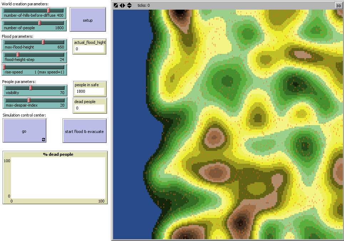344x241 pixels.
Task: Click the people in safe monitor
Action: [90, 89]
